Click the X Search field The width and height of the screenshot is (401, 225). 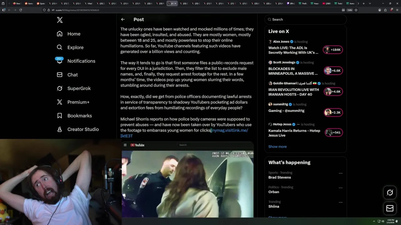pyautogui.click(x=305, y=19)
